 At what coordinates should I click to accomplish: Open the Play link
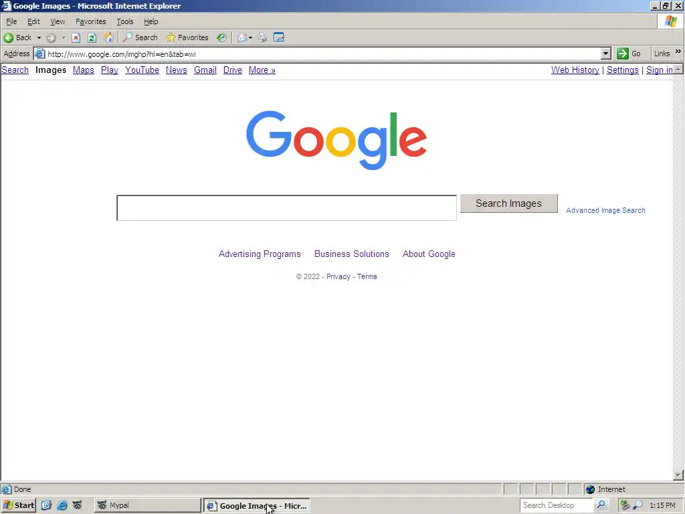tap(110, 70)
